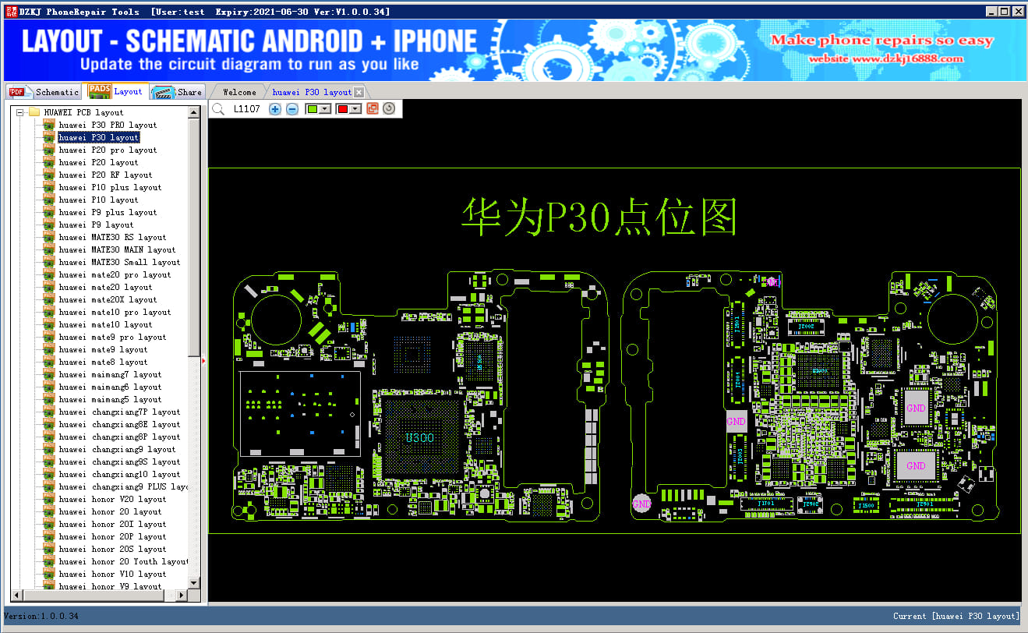
Task: Select huawei mate10 pro layout
Action: pyautogui.click(x=115, y=312)
